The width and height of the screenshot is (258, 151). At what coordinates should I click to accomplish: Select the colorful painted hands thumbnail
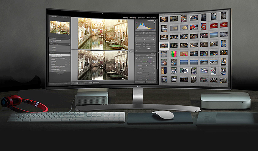(184, 54)
